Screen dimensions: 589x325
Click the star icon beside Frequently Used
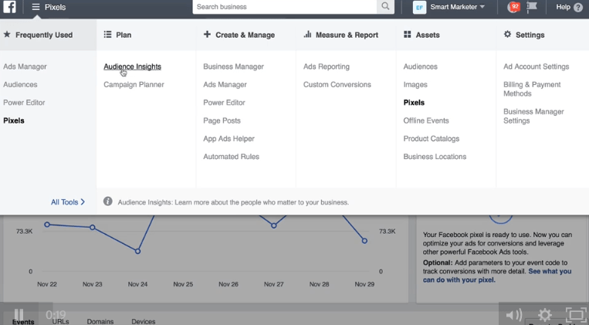[7, 35]
